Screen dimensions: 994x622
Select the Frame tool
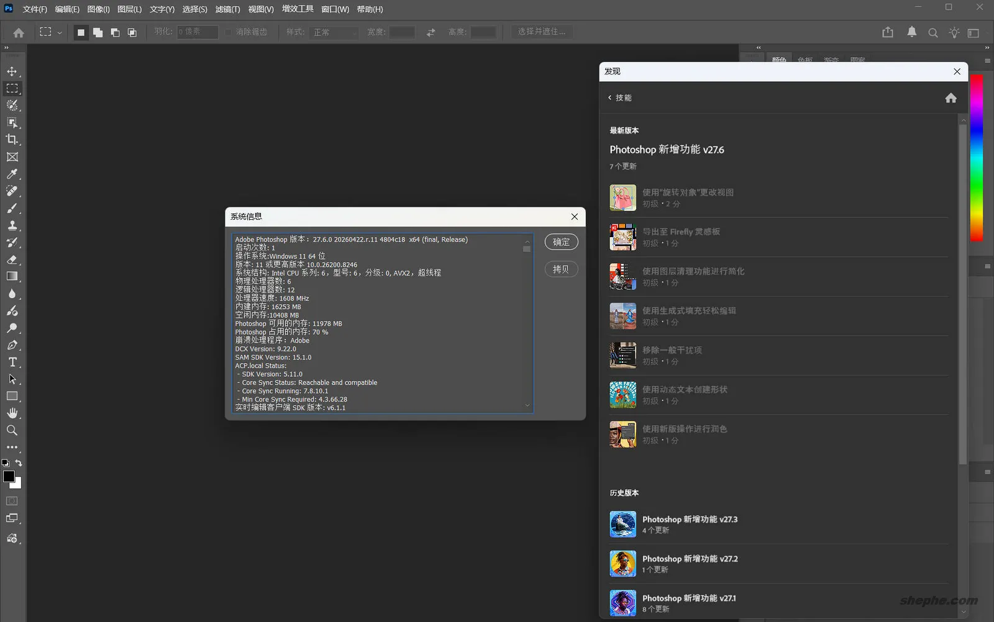(12, 157)
